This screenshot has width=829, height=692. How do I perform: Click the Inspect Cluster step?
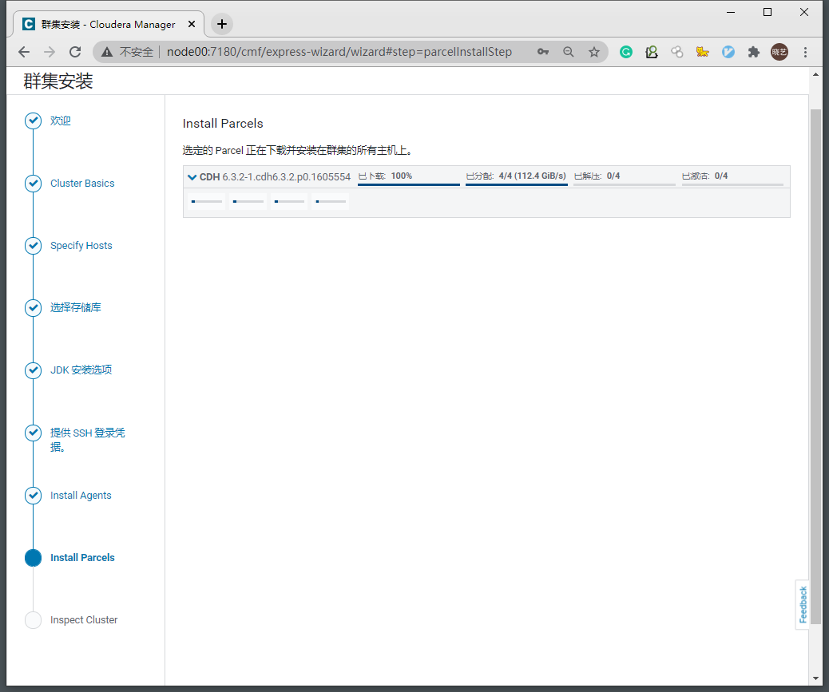pos(84,620)
